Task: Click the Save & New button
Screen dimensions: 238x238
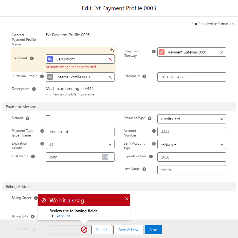Action: click(x=128, y=230)
